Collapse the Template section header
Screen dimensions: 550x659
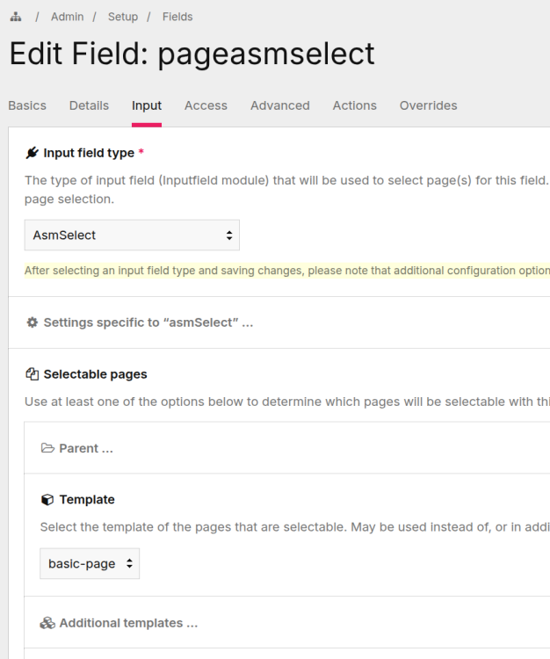pos(87,499)
